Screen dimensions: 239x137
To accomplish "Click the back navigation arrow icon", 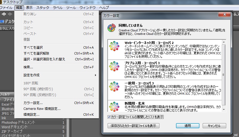I will [4, 14].
